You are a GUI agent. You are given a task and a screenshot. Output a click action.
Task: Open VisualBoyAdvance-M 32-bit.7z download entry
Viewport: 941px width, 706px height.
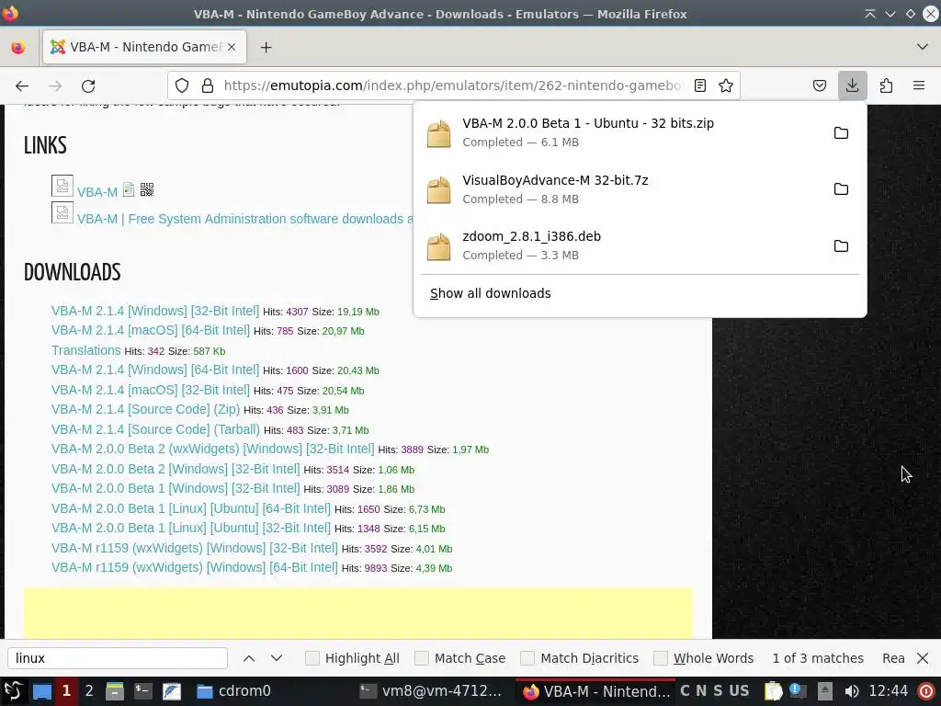[x=621, y=189]
